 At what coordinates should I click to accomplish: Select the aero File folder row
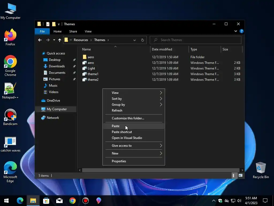tap(161, 57)
